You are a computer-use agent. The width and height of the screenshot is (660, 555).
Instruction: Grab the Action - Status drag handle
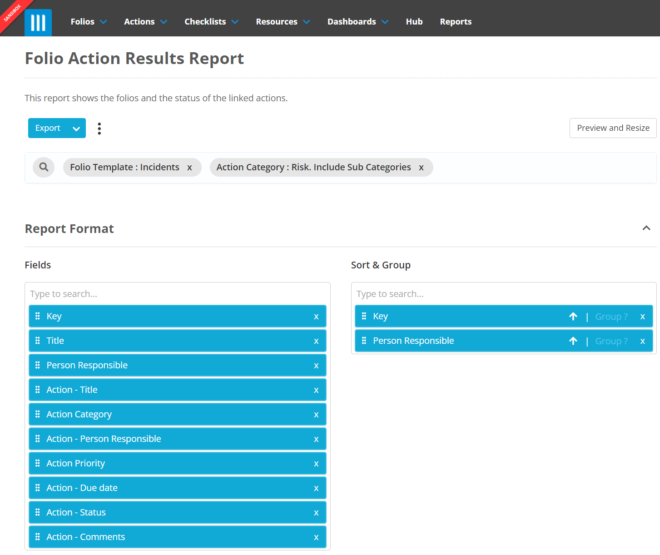pos(38,512)
